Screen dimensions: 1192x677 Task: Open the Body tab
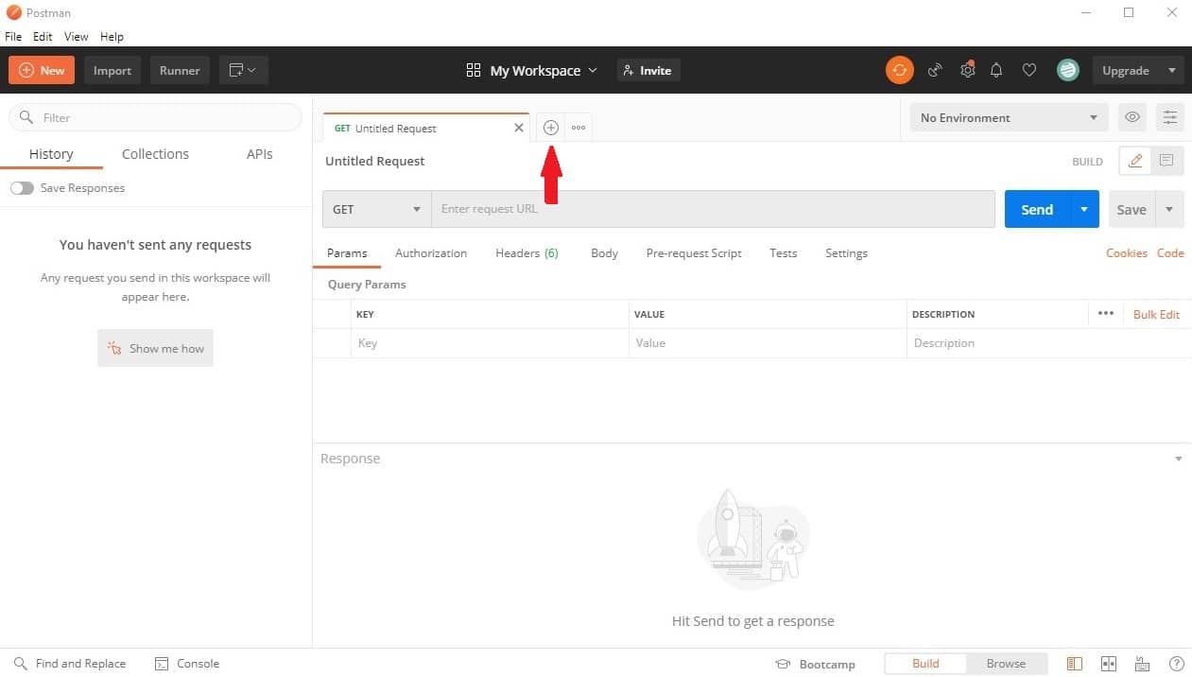(x=604, y=253)
